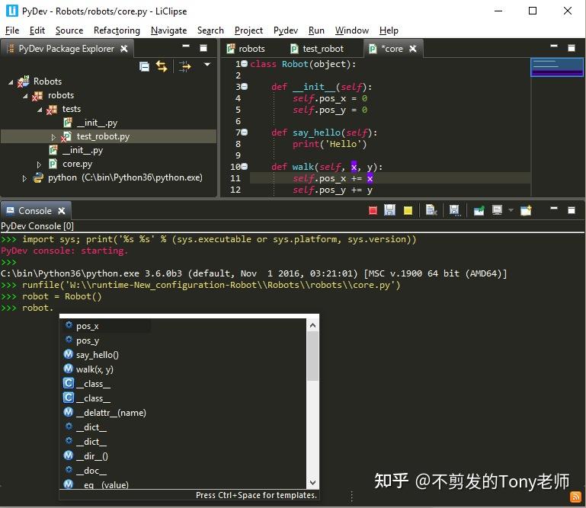The height and width of the screenshot is (508, 586).
Task: Click the Display Selected Console monitor icon
Action: click(x=497, y=210)
